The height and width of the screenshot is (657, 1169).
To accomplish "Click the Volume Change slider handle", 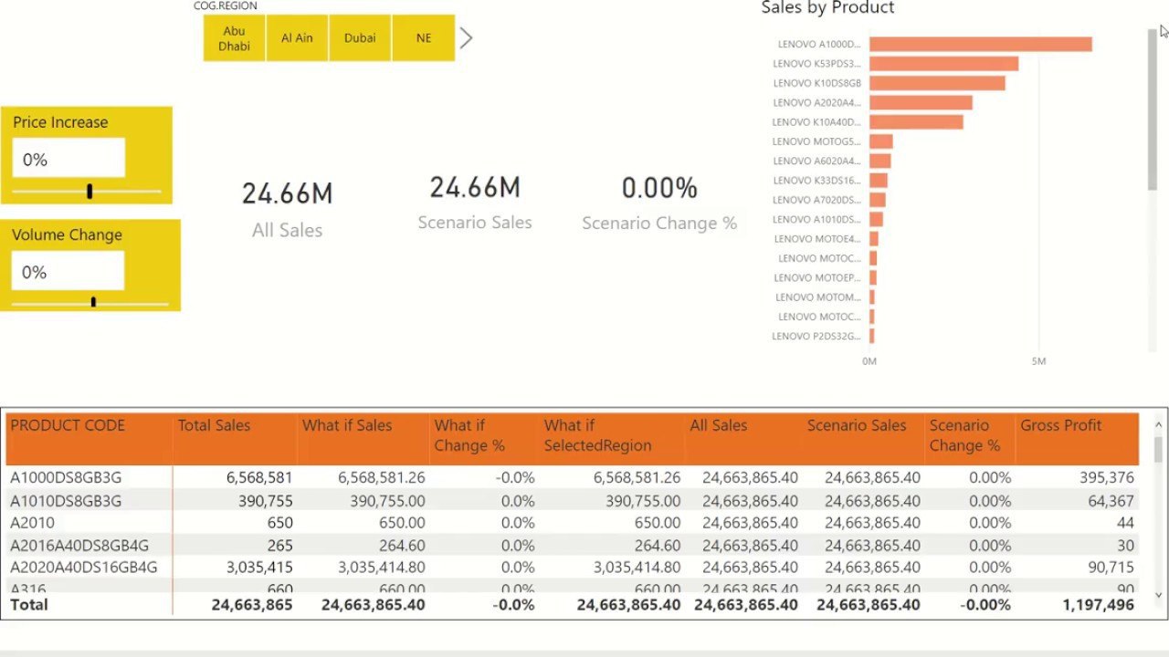I will 93,302.
